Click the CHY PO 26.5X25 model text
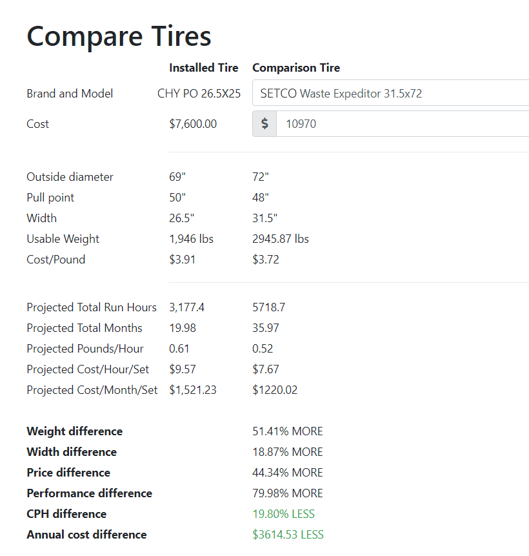 pos(199,93)
